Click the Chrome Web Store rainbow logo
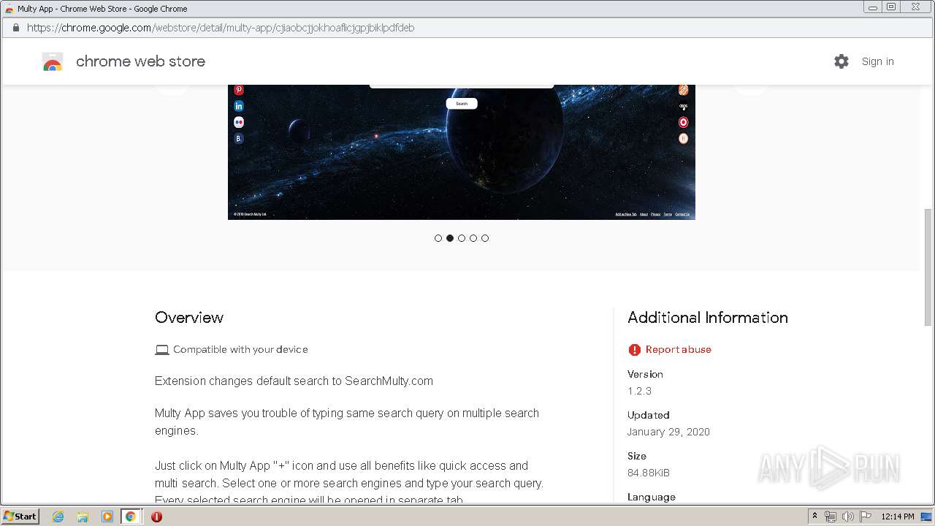Image resolution: width=935 pixels, height=526 pixels. (53, 61)
